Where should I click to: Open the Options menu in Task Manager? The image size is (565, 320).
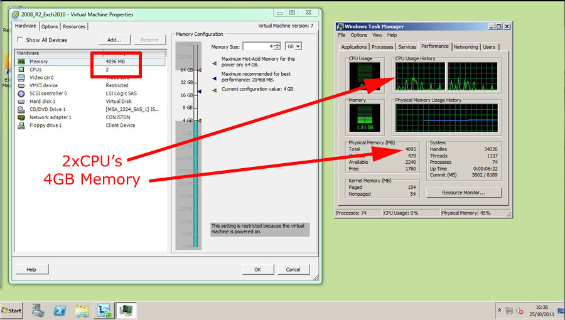[x=359, y=35]
